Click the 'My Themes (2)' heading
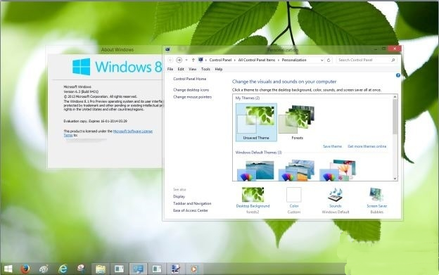439x275 pixels. tap(248, 98)
